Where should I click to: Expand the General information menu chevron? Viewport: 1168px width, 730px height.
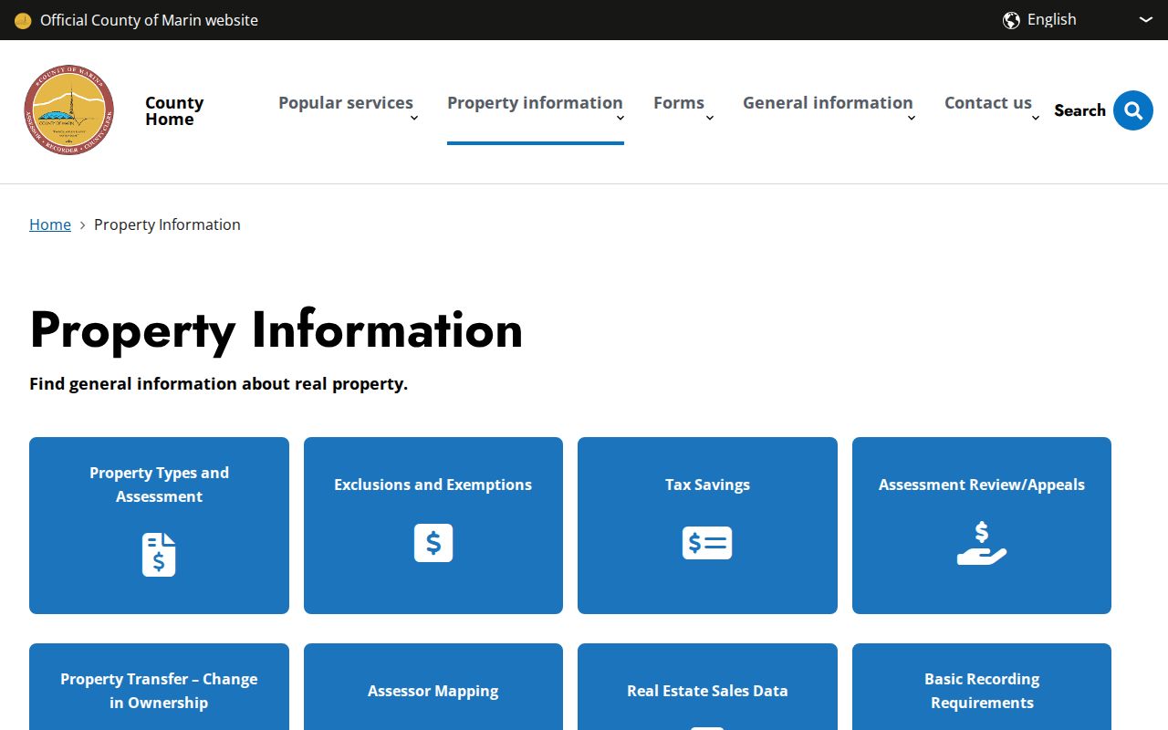[912, 118]
